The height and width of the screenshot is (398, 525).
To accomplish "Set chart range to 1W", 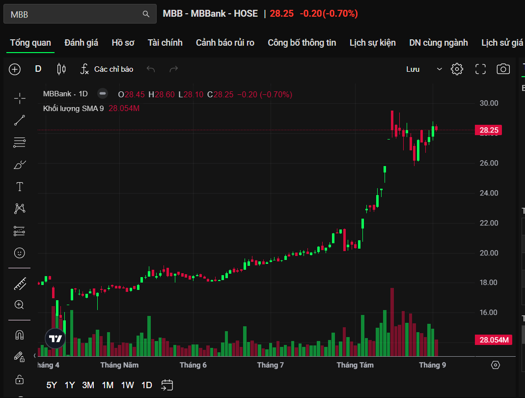I will 127,385.
